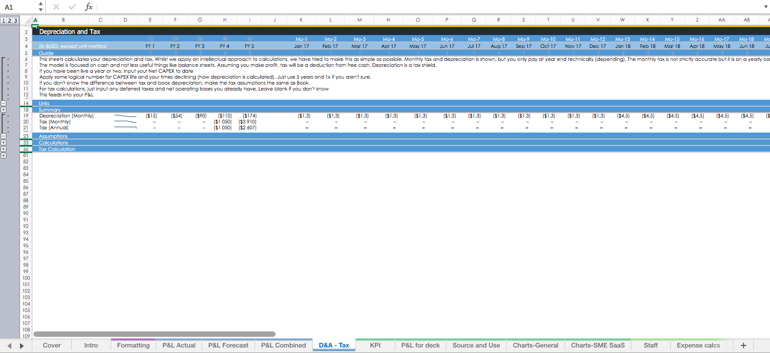
Task: Click the 'Tax Calculation' section header row
Action: [401, 149]
